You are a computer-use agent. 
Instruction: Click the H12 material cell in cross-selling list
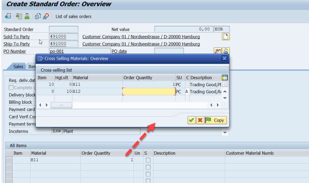point(97,92)
